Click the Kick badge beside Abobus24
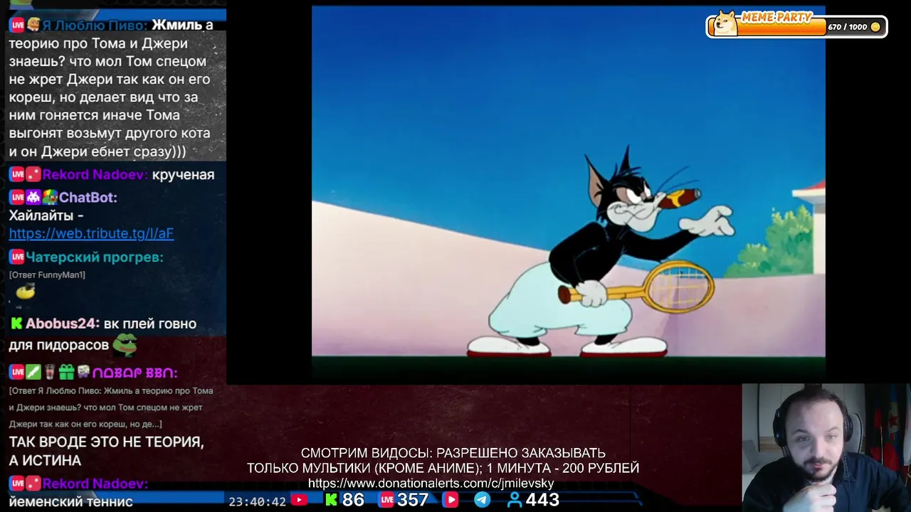The height and width of the screenshot is (512, 911). (x=16, y=324)
